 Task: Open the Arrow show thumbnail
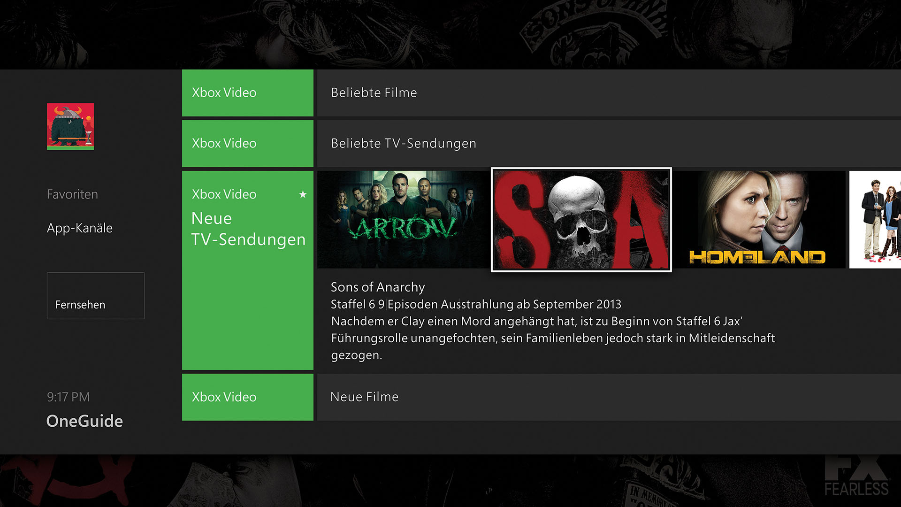coord(403,220)
